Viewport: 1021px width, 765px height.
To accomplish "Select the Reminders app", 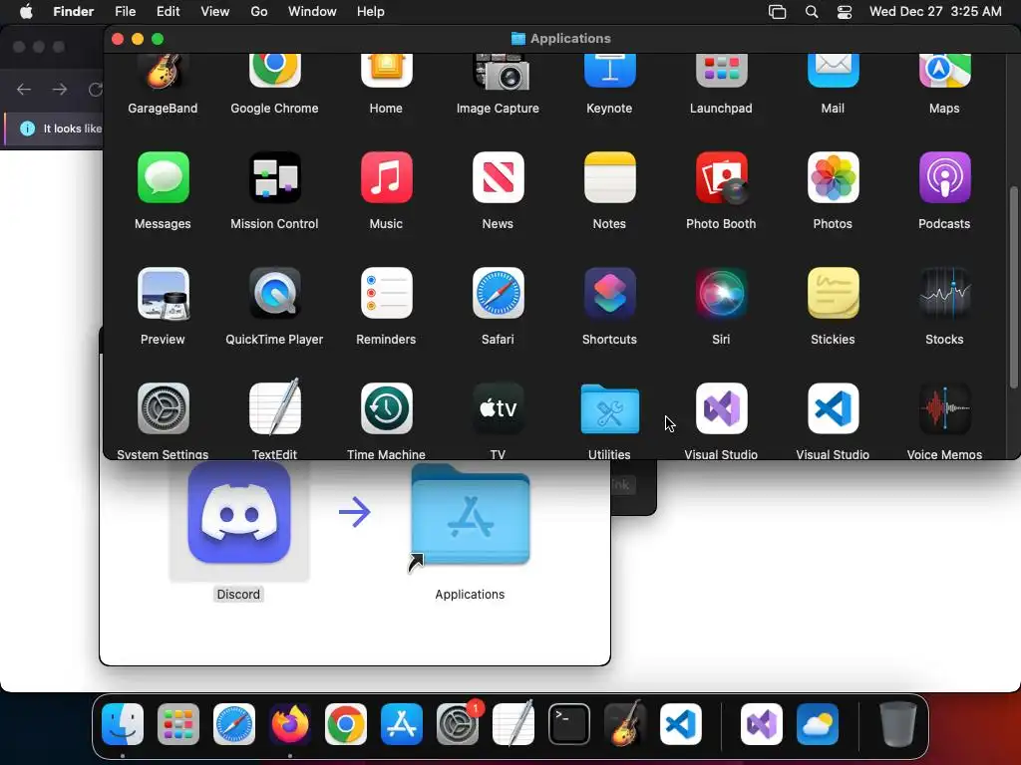I will pos(386,294).
